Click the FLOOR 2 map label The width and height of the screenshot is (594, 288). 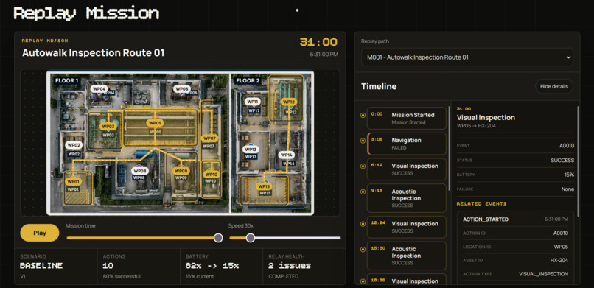pos(248,80)
